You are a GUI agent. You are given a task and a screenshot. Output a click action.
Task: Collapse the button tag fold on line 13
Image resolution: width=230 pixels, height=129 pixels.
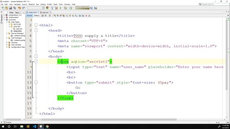36,82
